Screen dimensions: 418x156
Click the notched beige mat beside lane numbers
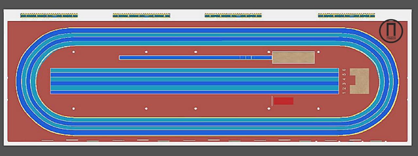[x=361, y=81]
